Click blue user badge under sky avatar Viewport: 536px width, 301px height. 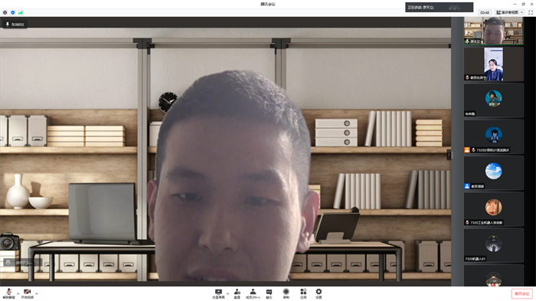coord(467,186)
